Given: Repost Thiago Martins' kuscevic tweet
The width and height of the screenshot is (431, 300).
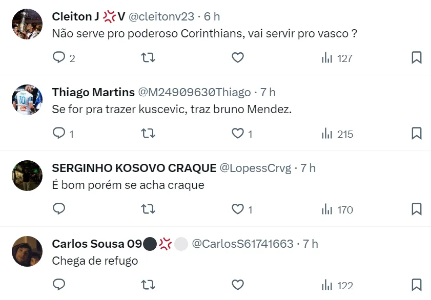Looking at the screenshot, I should click(x=148, y=134).
